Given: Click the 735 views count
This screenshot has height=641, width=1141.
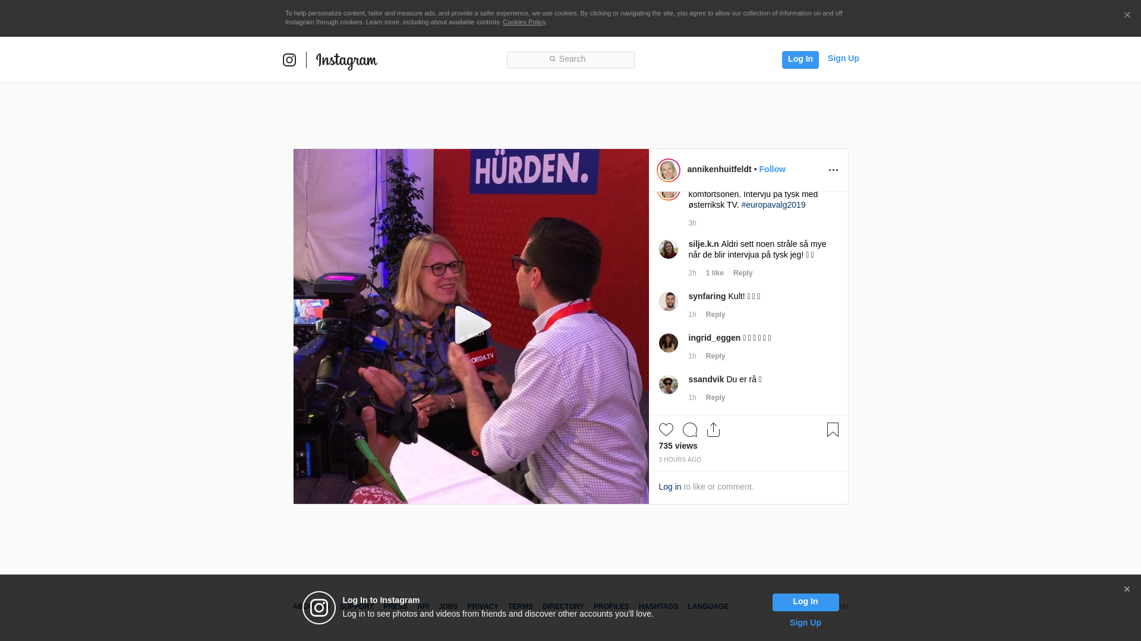Looking at the screenshot, I should (678, 446).
